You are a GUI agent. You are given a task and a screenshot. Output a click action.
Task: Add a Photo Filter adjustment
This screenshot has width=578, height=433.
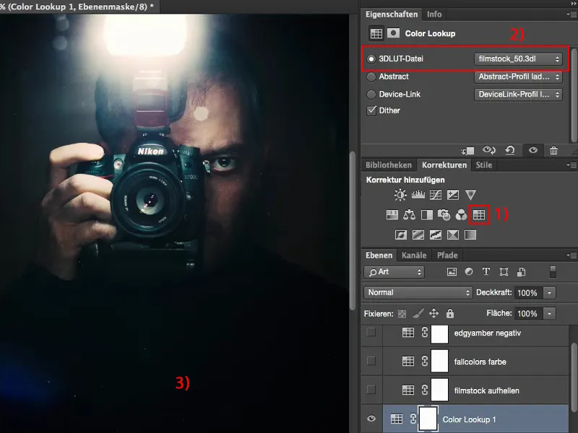[x=444, y=214]
